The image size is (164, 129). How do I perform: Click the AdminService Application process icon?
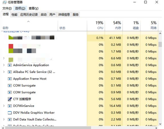[10, 65]
